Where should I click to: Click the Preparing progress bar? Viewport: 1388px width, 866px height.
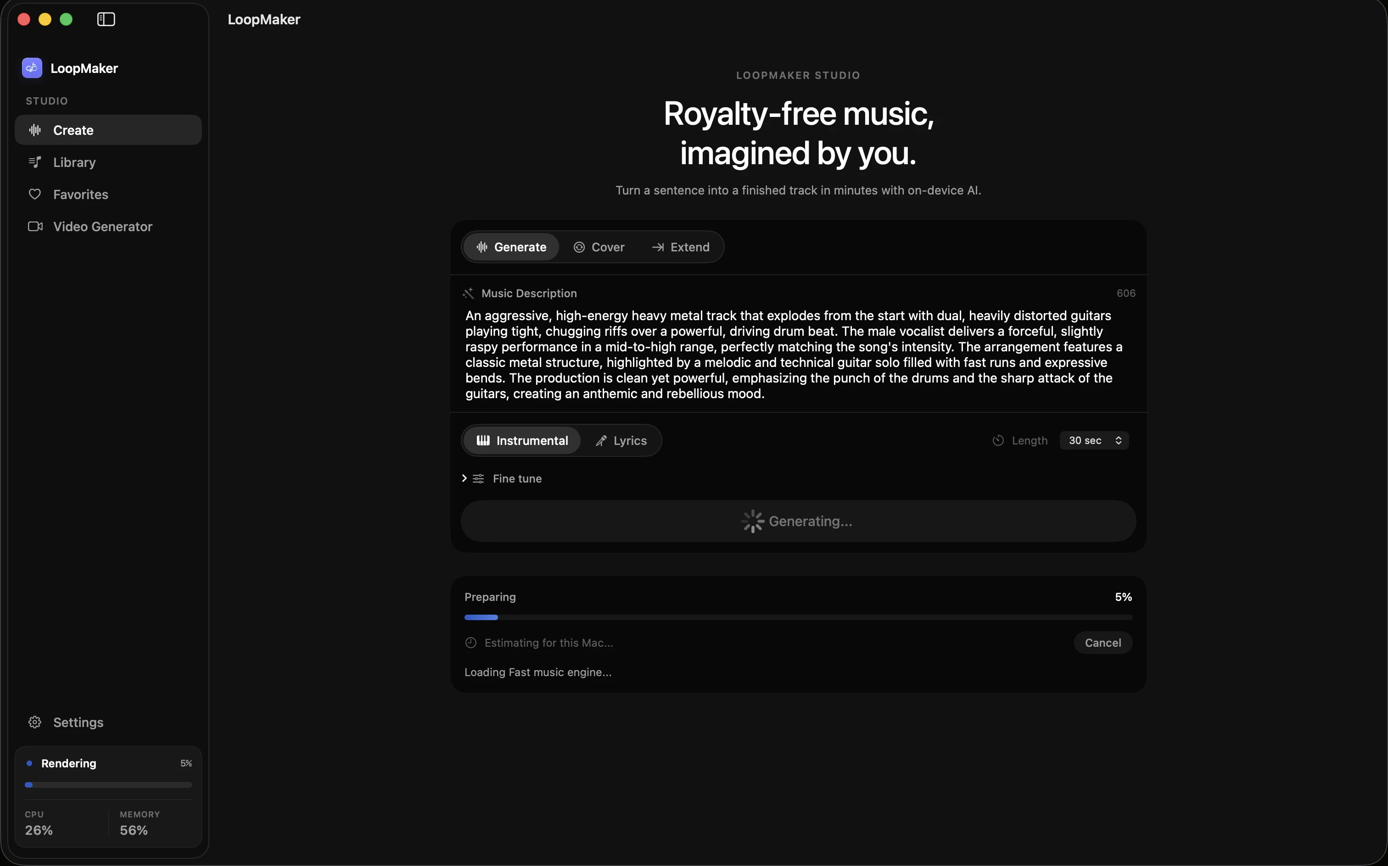(798, 617)
